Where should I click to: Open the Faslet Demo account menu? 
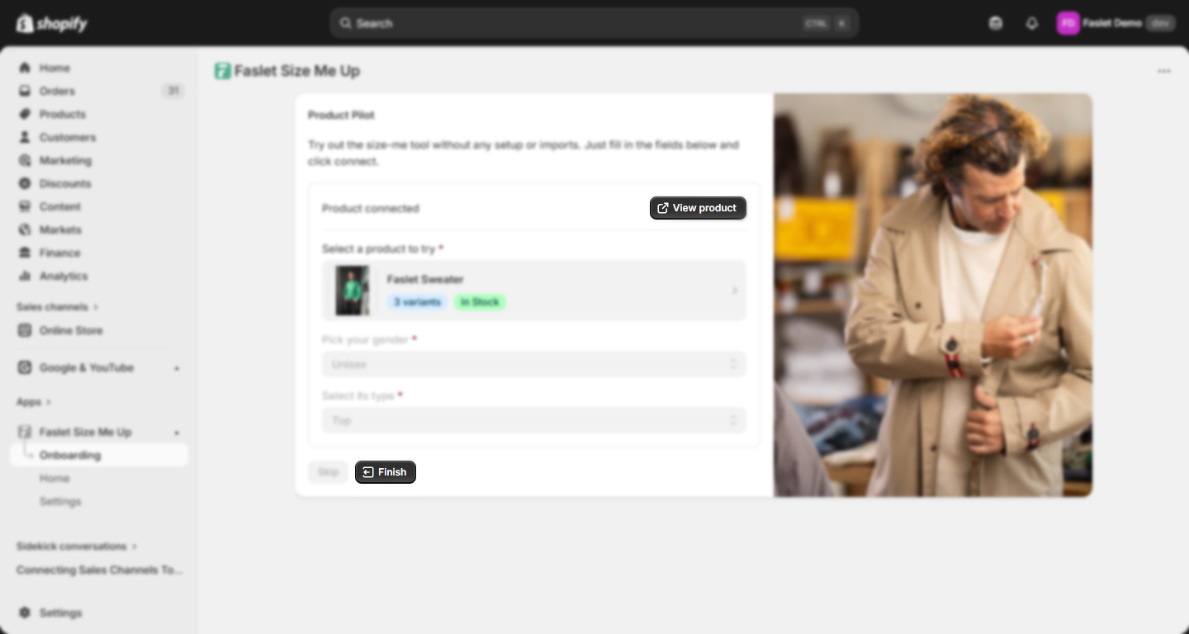point(1116,23)
